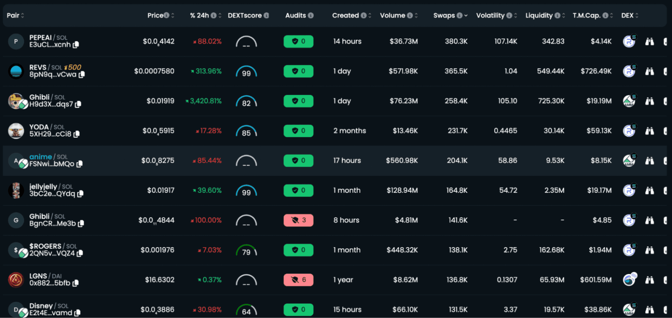Select the DEXTscore column header
Viewport: 672px width, 318px height.
(245, 15)
